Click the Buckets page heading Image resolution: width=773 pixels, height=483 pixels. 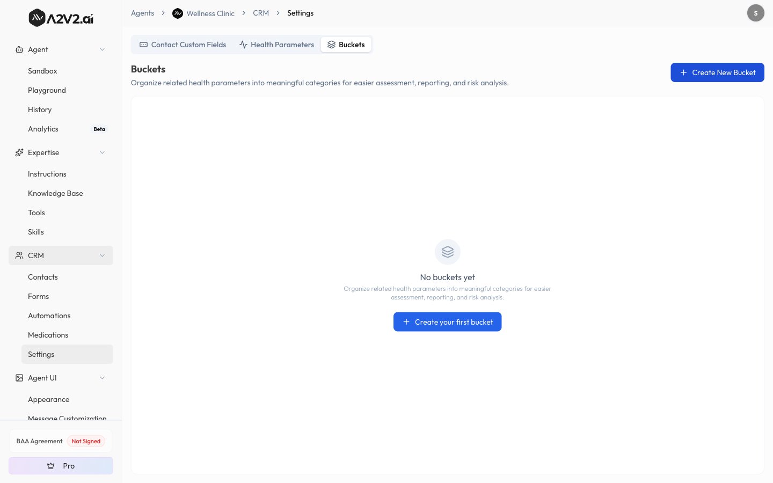pos(148,69)
